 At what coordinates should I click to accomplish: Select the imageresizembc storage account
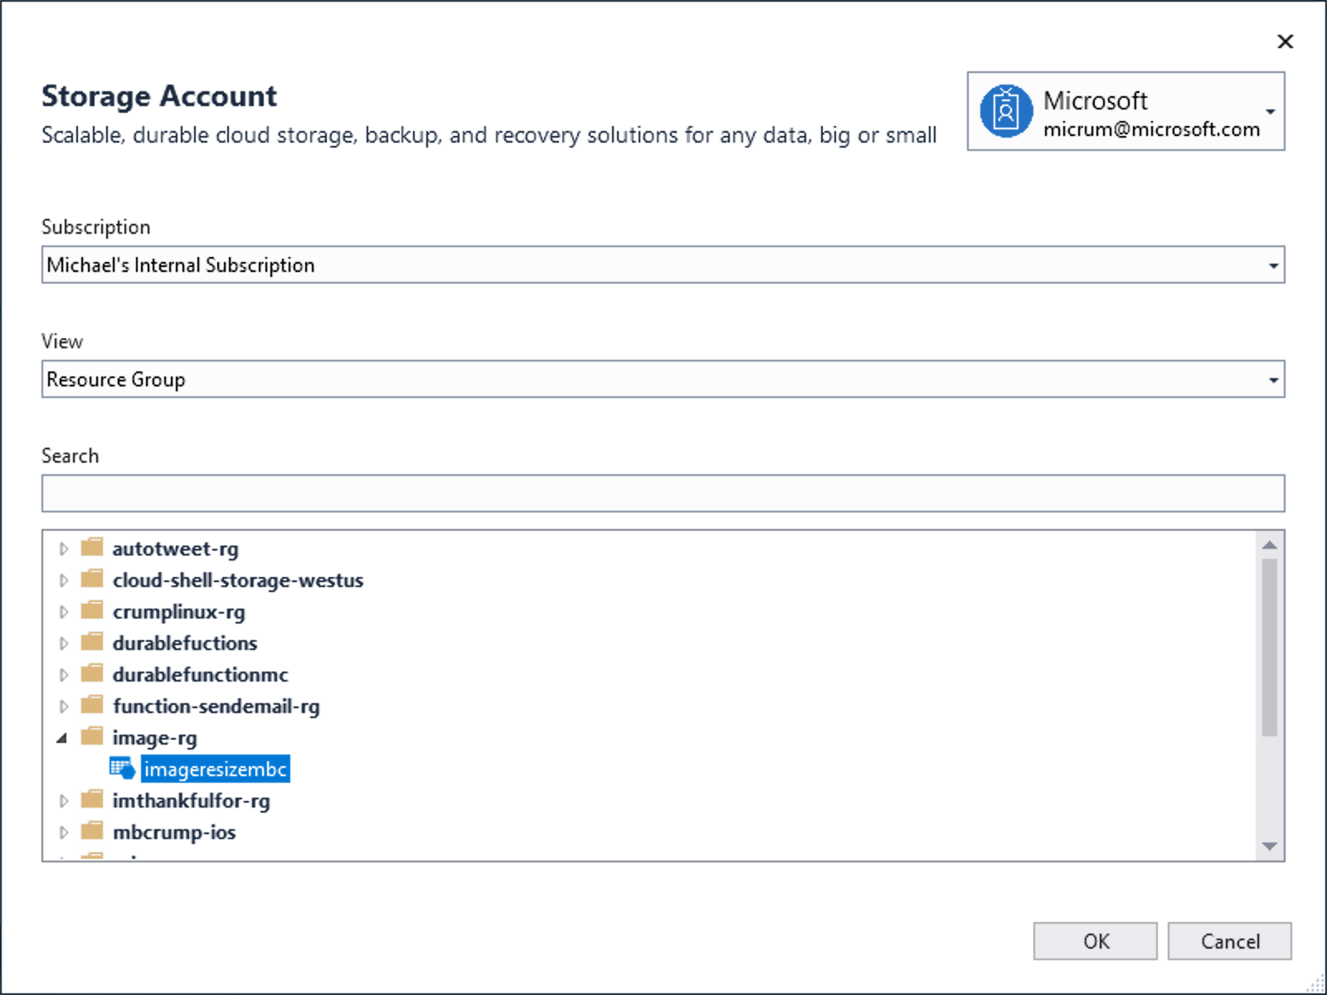tap(215, 769)
